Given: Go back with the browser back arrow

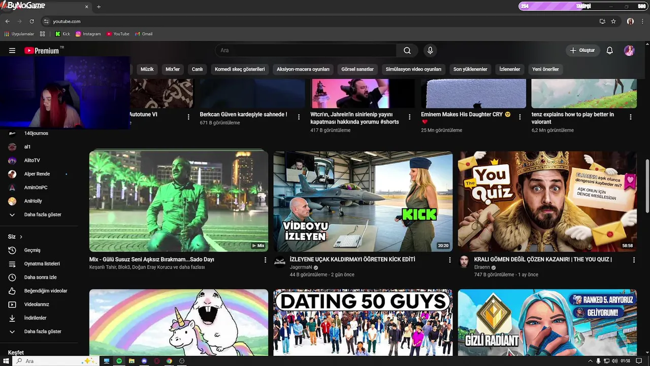Looking at the screenshot, I should click(x=7, y=21).
